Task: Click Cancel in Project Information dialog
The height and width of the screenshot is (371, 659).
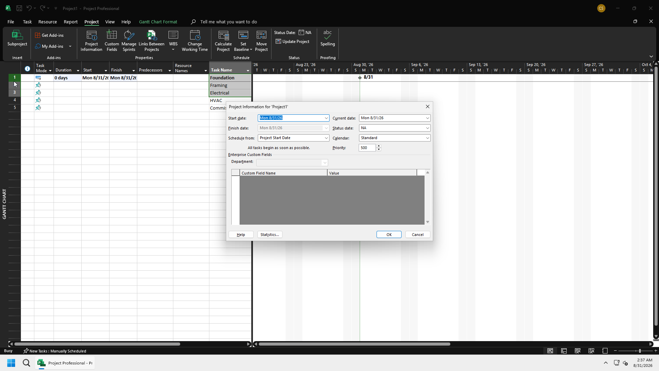Action: (x=418, y=235)
